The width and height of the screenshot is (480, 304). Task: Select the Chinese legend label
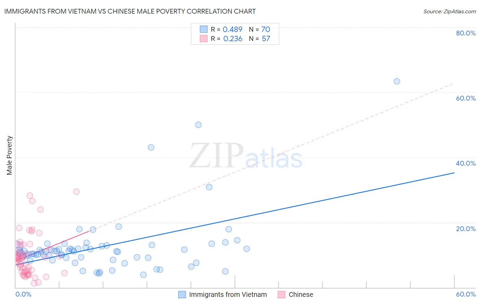pos(301,294)
